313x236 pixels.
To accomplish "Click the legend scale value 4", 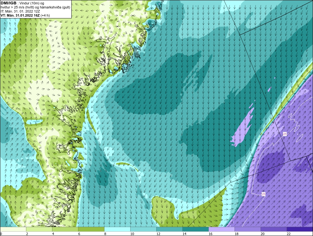I will coord(53,234).
